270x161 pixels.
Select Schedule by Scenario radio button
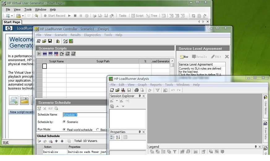pyautogui.click(x=64, y=122)
